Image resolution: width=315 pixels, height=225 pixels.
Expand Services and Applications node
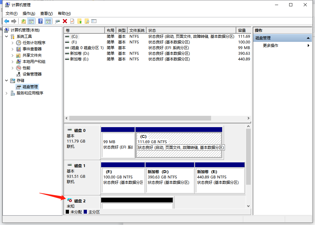pos(7,93)
